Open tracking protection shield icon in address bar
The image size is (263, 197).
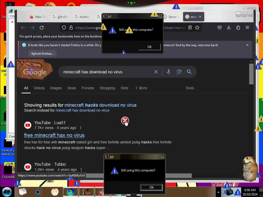pyautogui.click(x=64, y=28)
